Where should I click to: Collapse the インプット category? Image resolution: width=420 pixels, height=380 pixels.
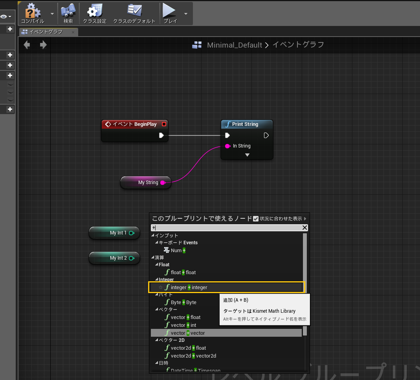click(x=153, y=236)
